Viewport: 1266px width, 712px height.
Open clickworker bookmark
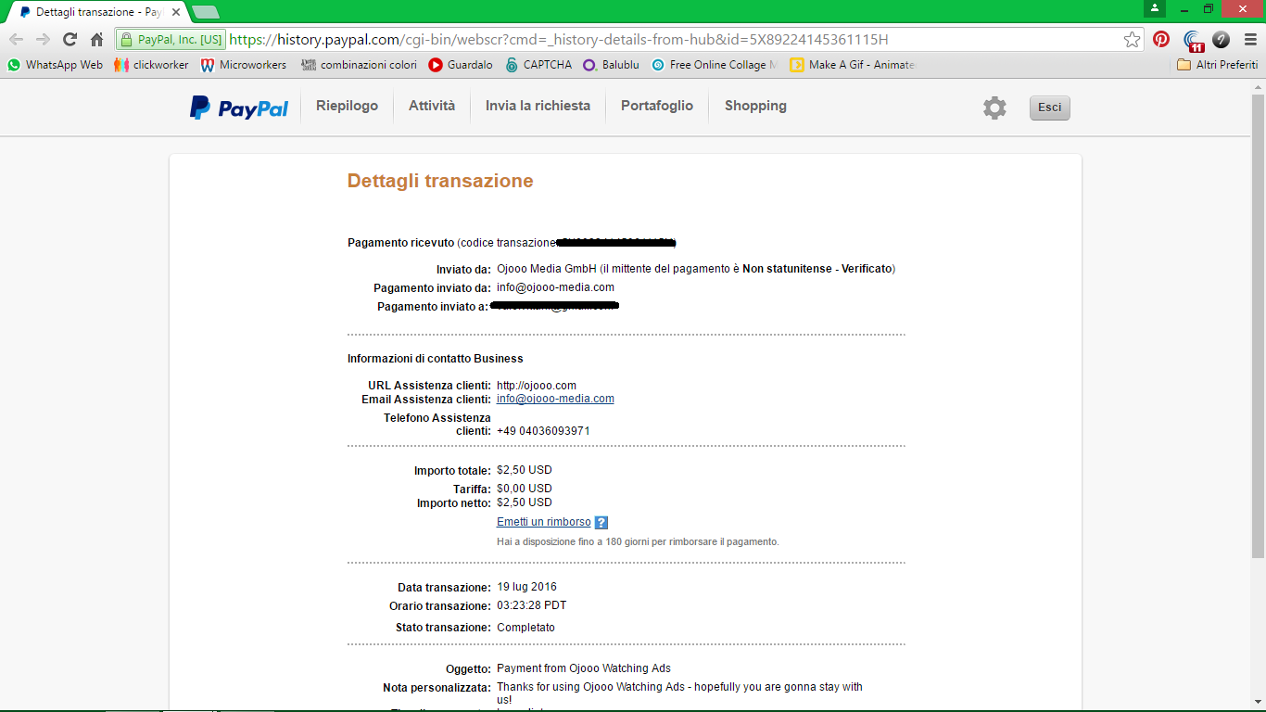(151, 65)
